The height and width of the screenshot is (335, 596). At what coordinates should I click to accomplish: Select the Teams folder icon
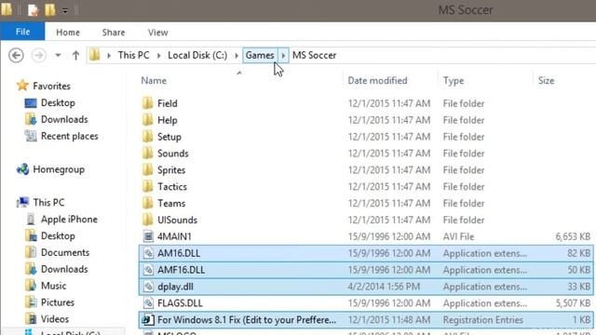pyautogui.click(x=148, y=203)
